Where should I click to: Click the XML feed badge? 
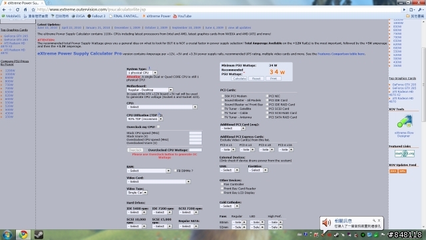click(402, 171)
